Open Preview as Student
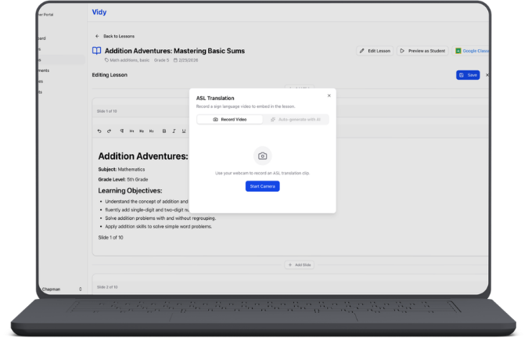 422,51
